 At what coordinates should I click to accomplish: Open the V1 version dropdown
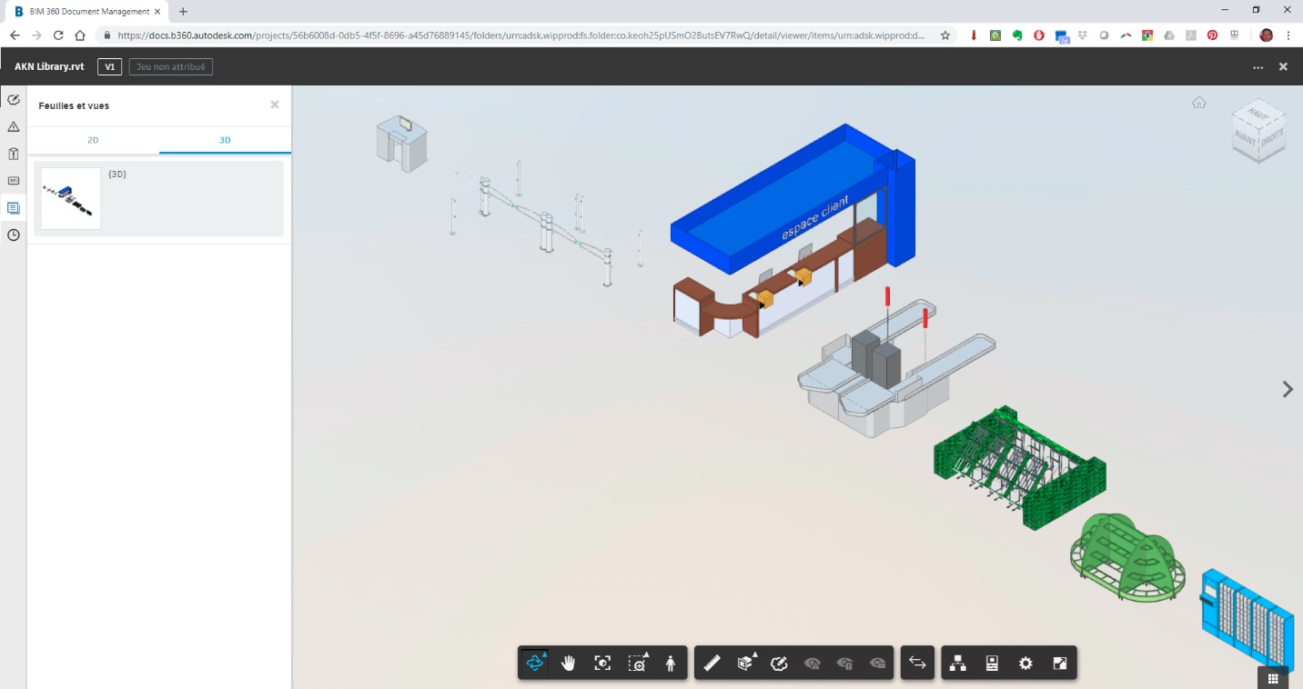pos(109,66)
